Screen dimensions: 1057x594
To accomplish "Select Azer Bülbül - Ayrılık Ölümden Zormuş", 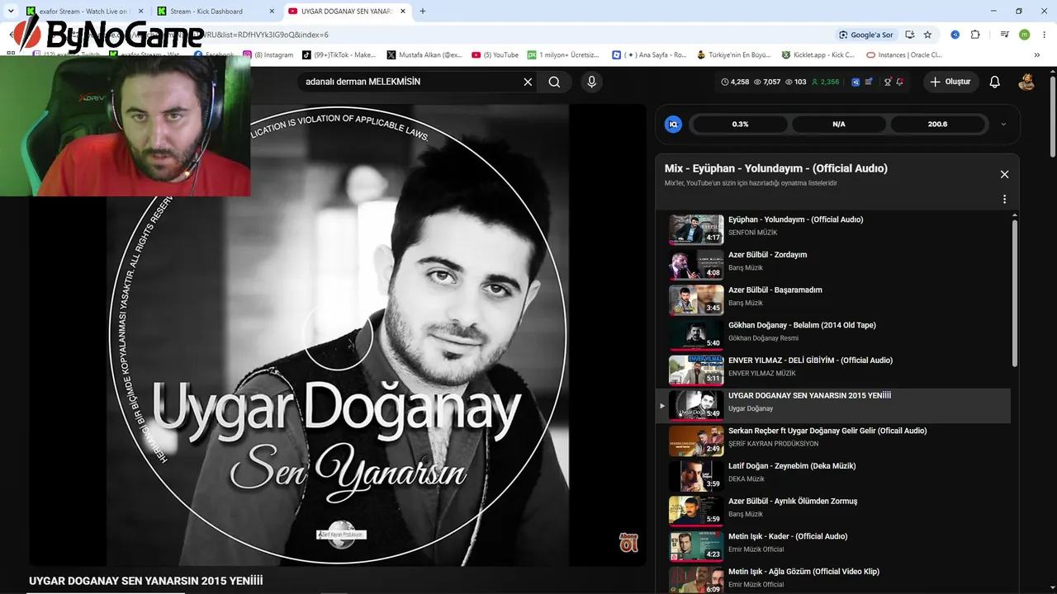I will click(x=834, y=511).
